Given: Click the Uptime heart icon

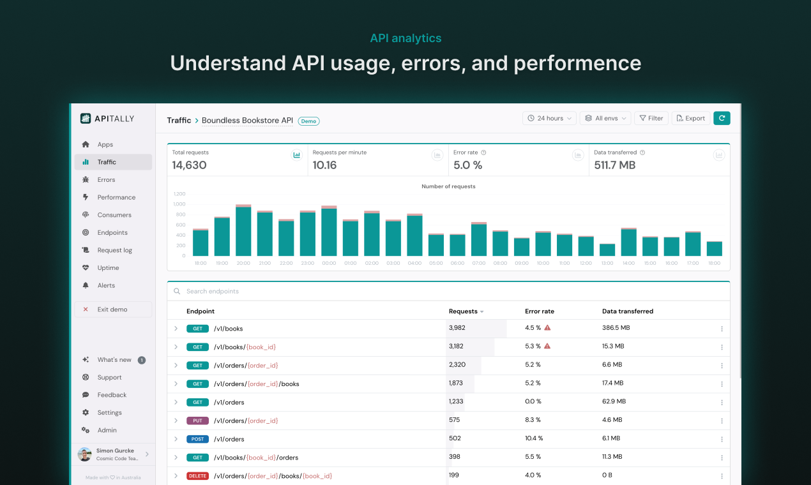Looking at the screenshot, I should 86,268.
